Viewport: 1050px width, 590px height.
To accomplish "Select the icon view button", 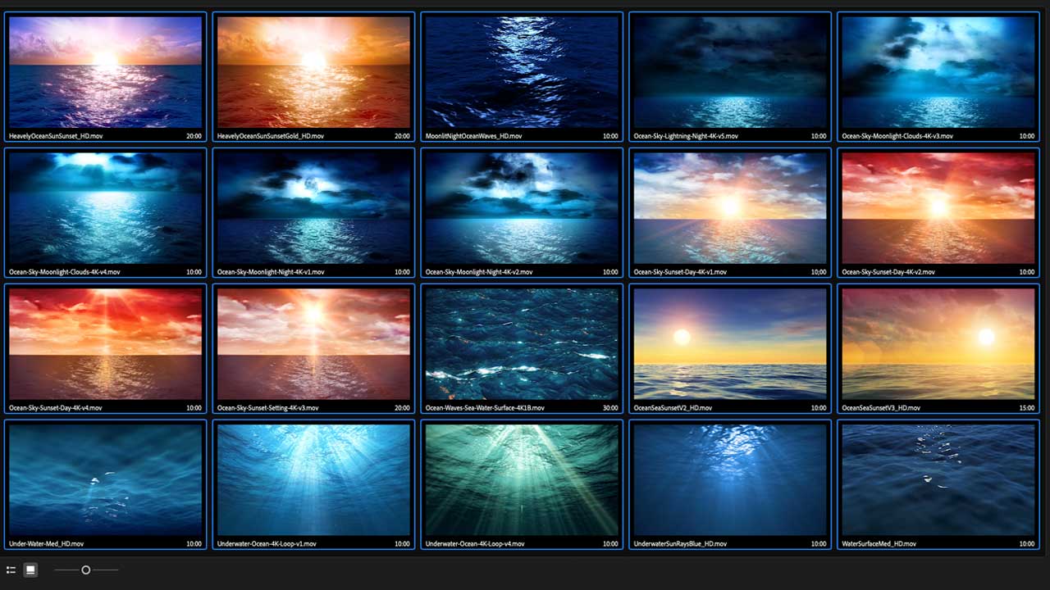I will [30, 570].
